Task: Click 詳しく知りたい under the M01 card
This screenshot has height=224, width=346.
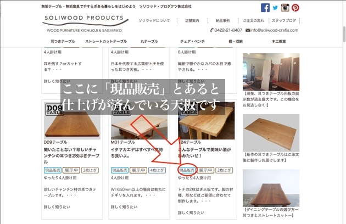Action: [124, 207]
